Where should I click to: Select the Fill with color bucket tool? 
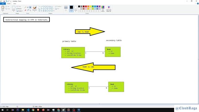click(28, 7)
